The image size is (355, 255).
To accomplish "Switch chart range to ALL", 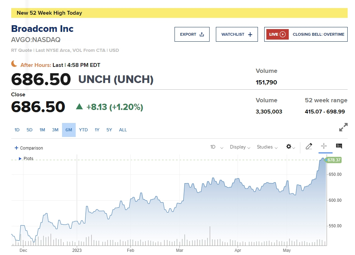I will tap(123, 130).
